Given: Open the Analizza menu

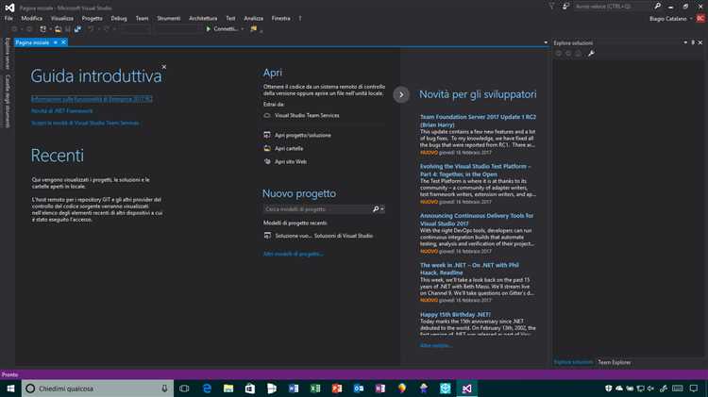Looking at the screenshot, I should point(253,19).
